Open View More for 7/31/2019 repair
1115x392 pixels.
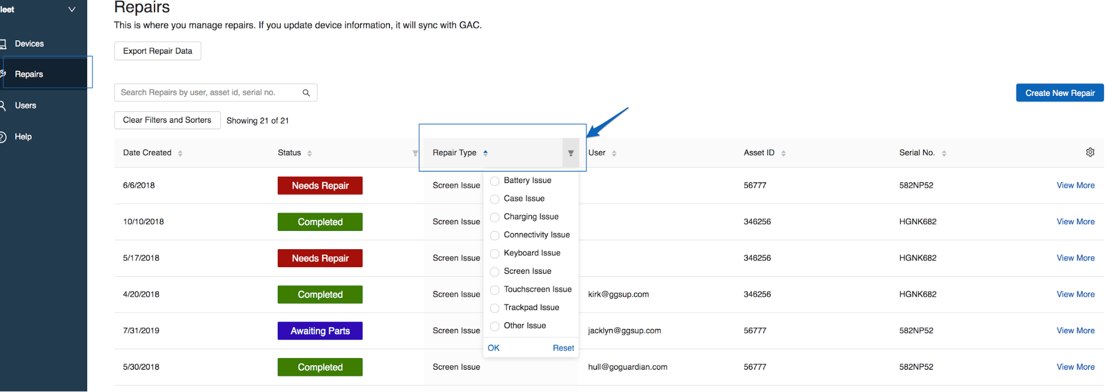point(1075,330)
